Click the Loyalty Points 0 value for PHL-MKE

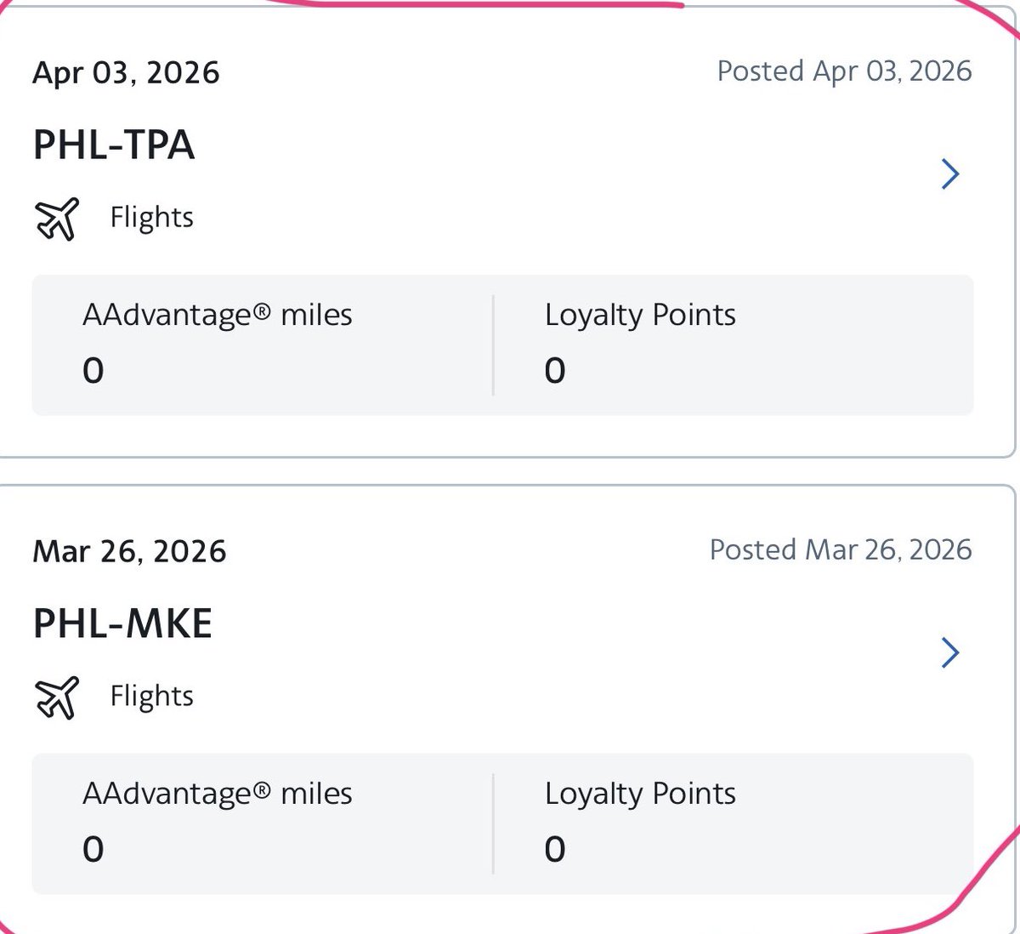[555, 850]
